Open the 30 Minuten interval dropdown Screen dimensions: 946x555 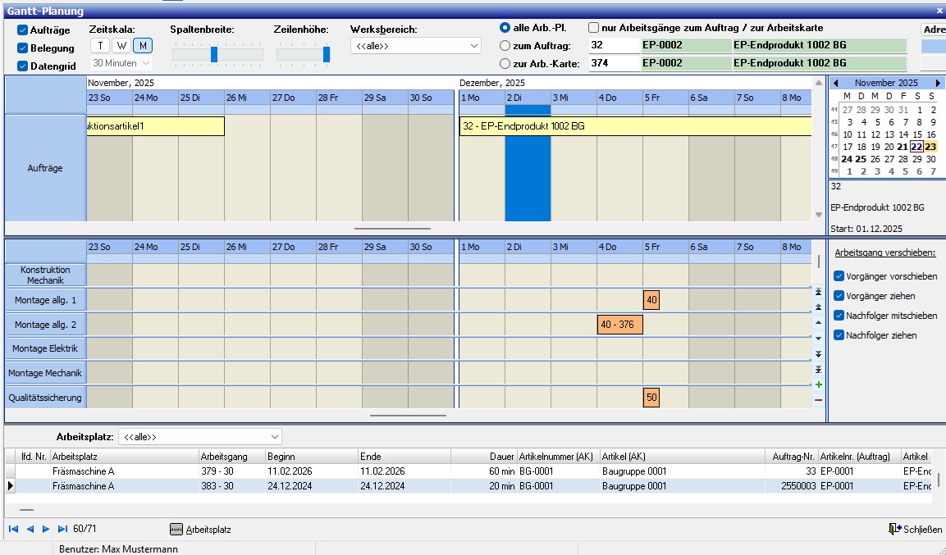(146, 63)
